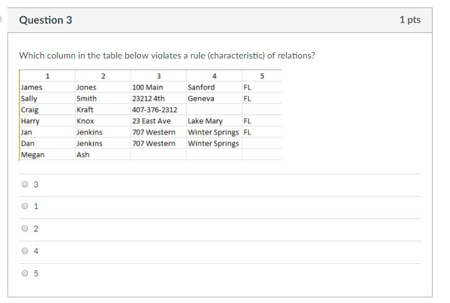
Task: Click the 'Sanford' table cell
Action: 214,87
